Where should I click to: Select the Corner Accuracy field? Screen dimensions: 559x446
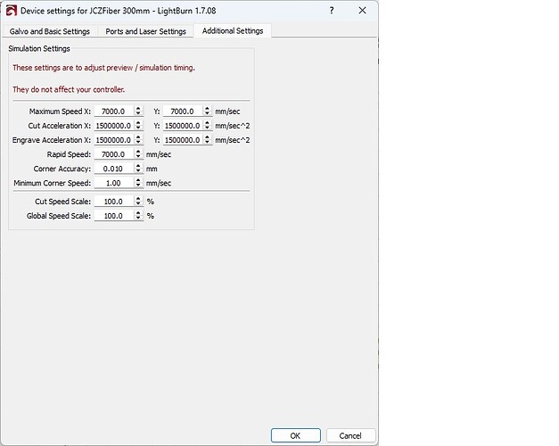point(112,169)
